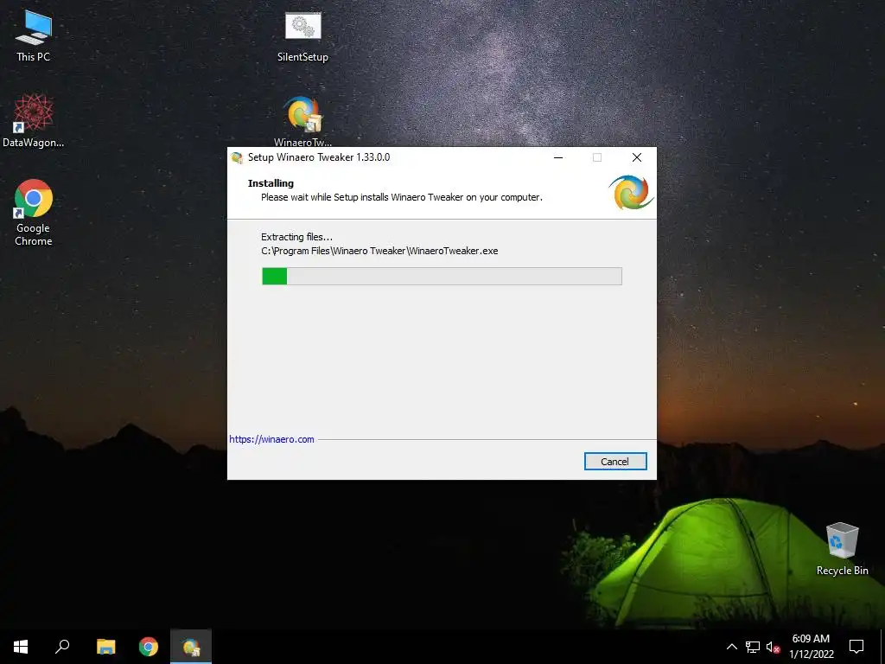Open the Google Chrome desktop shortcut
Viewport: 885px width, 664px height.
34,213
